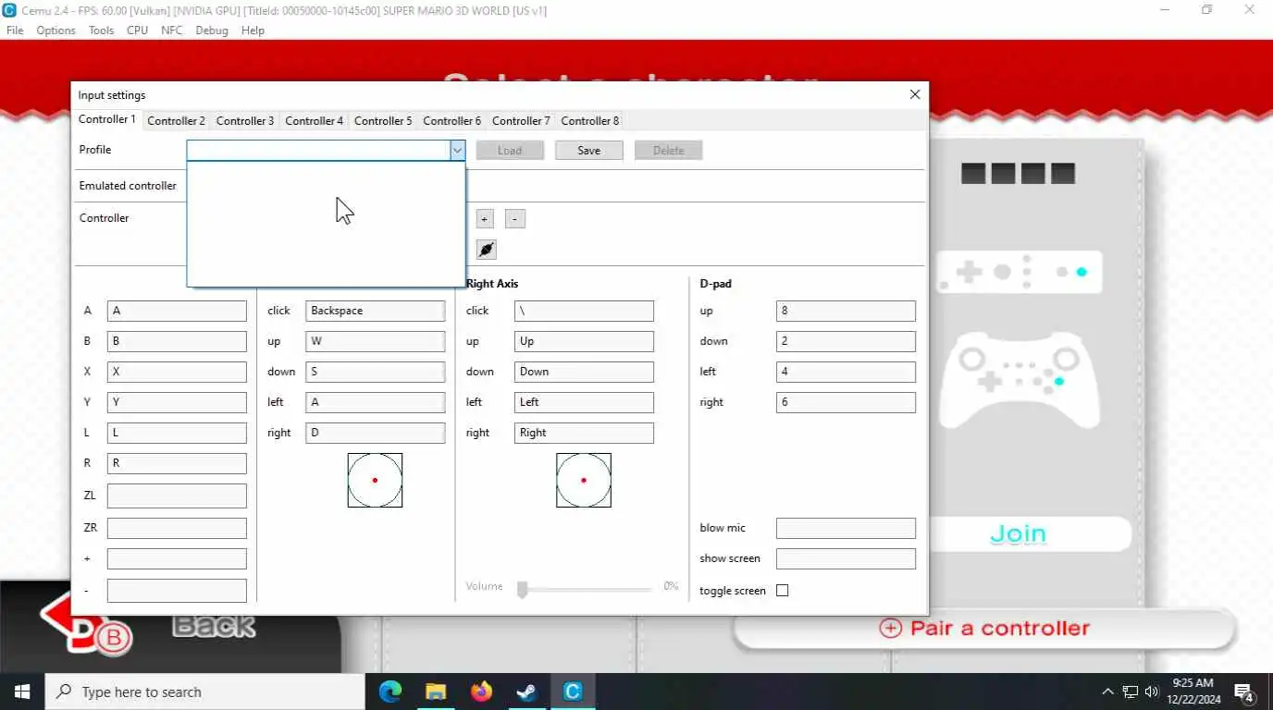
Task: Open the Debug menu
Action: (212, 30)
